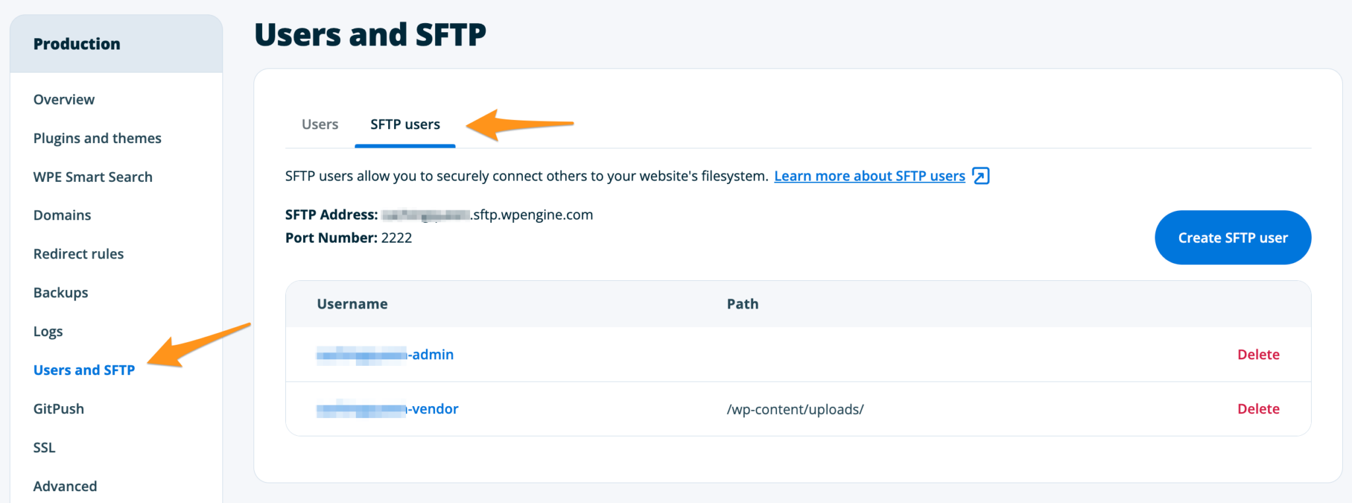This screenshot has width=1352, height=503.
Task: Navigate to WPE Smart Search
Action: click(92, 177)
